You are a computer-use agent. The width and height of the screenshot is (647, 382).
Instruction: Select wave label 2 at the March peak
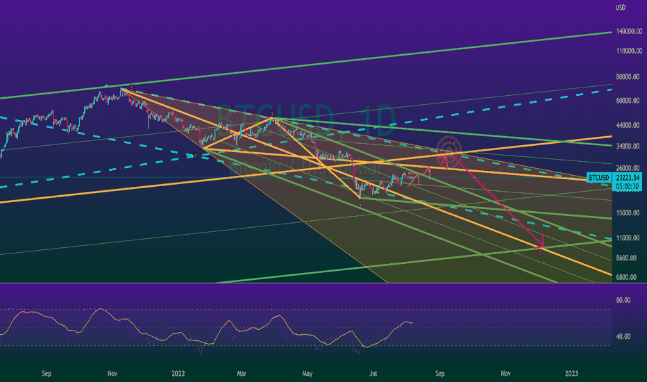[x=271, y=115]
